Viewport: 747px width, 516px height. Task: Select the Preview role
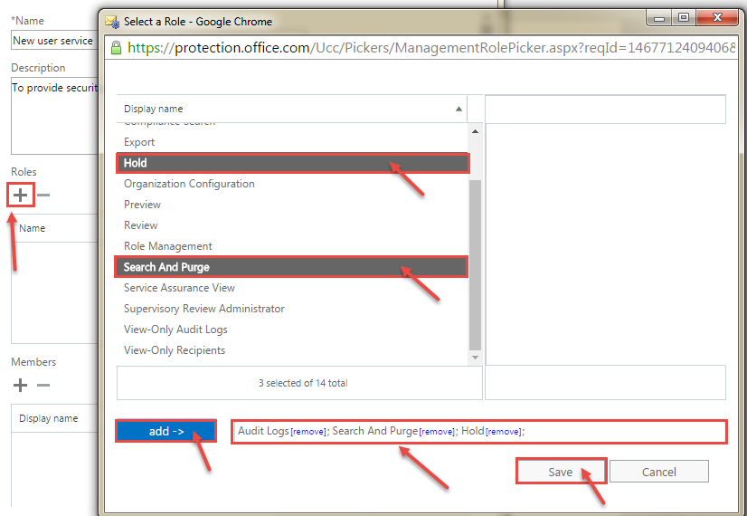(292, 205)
